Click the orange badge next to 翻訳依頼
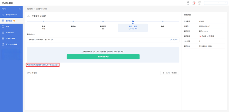This screenshot has width=229, height=112. click(x=14, y=21)
